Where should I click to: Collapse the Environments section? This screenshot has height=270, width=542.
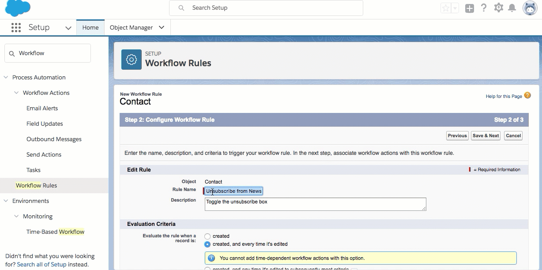click(6, 201)
